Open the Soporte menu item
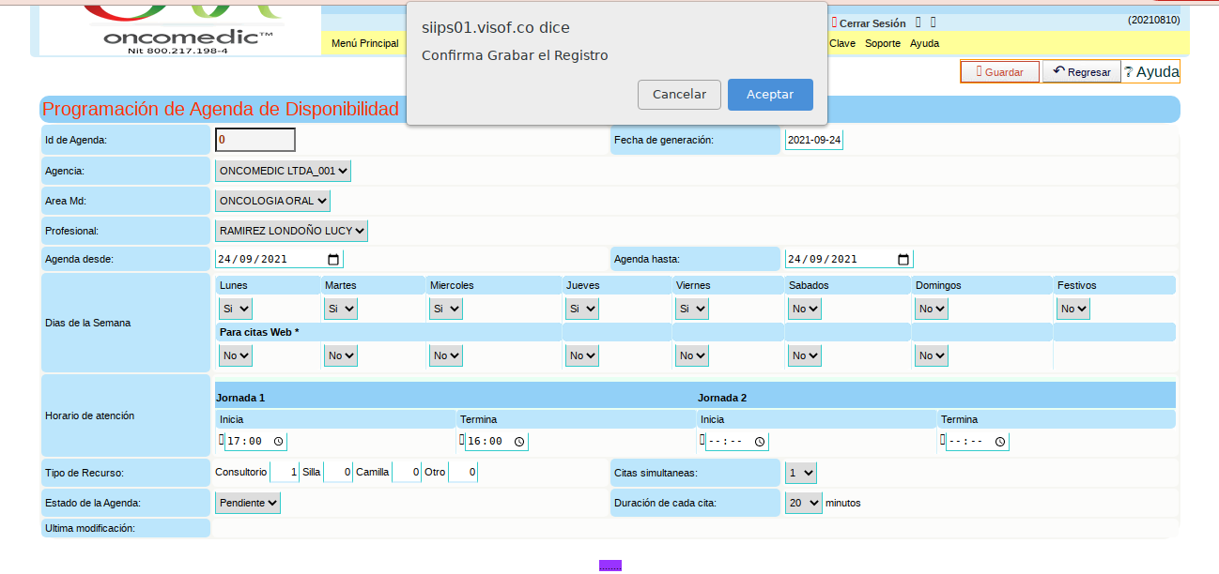Screen dimensions: 1219x574 coord(882,43)
